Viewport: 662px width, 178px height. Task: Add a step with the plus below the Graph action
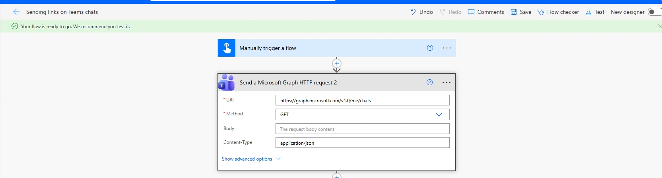(337, 176)
